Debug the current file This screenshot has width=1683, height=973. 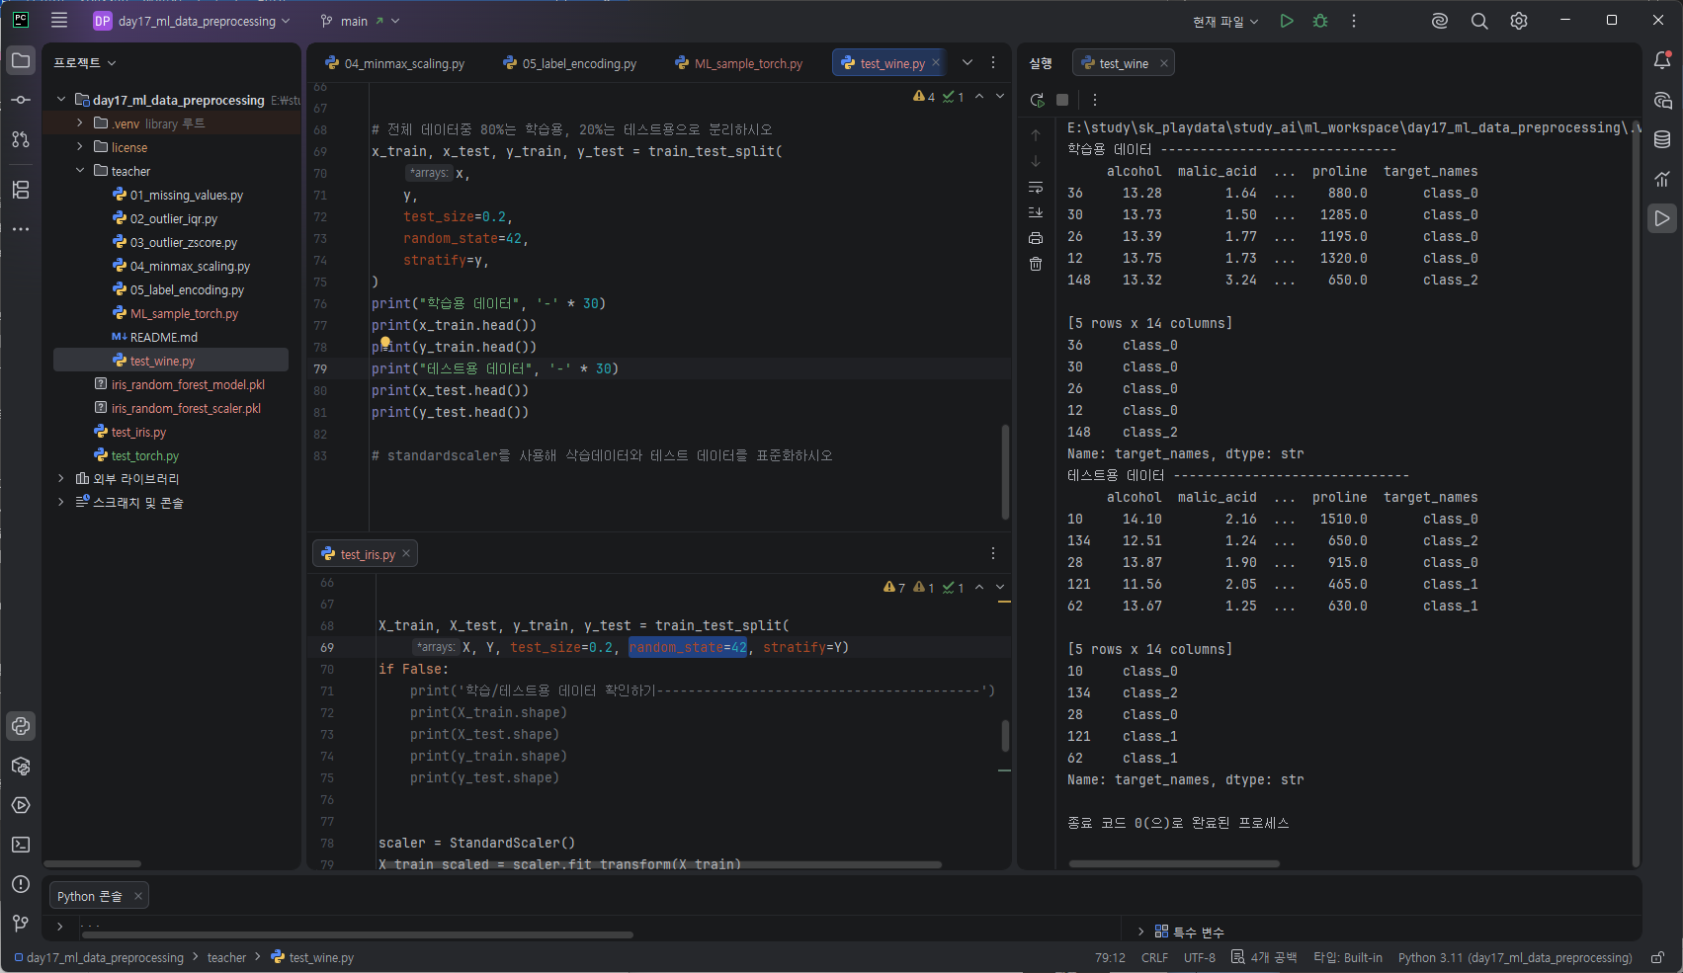(1320, 21)
